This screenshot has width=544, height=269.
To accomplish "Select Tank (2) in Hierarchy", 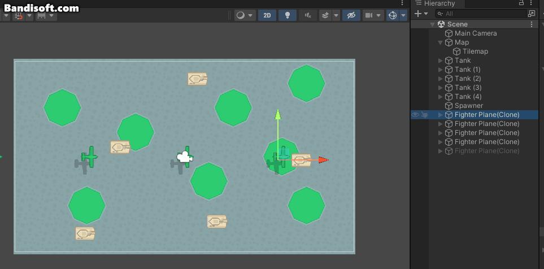I will [468, 79].
